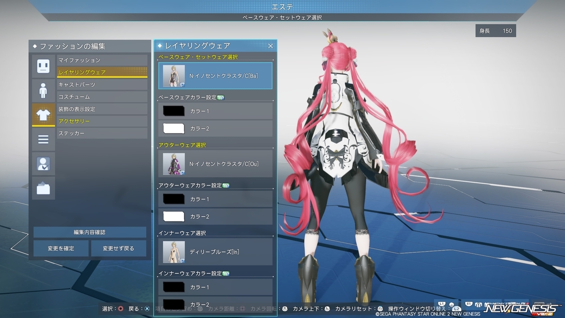Click the circle button icon next to 選択
This screenshot has height=318, width=565.
121,309
